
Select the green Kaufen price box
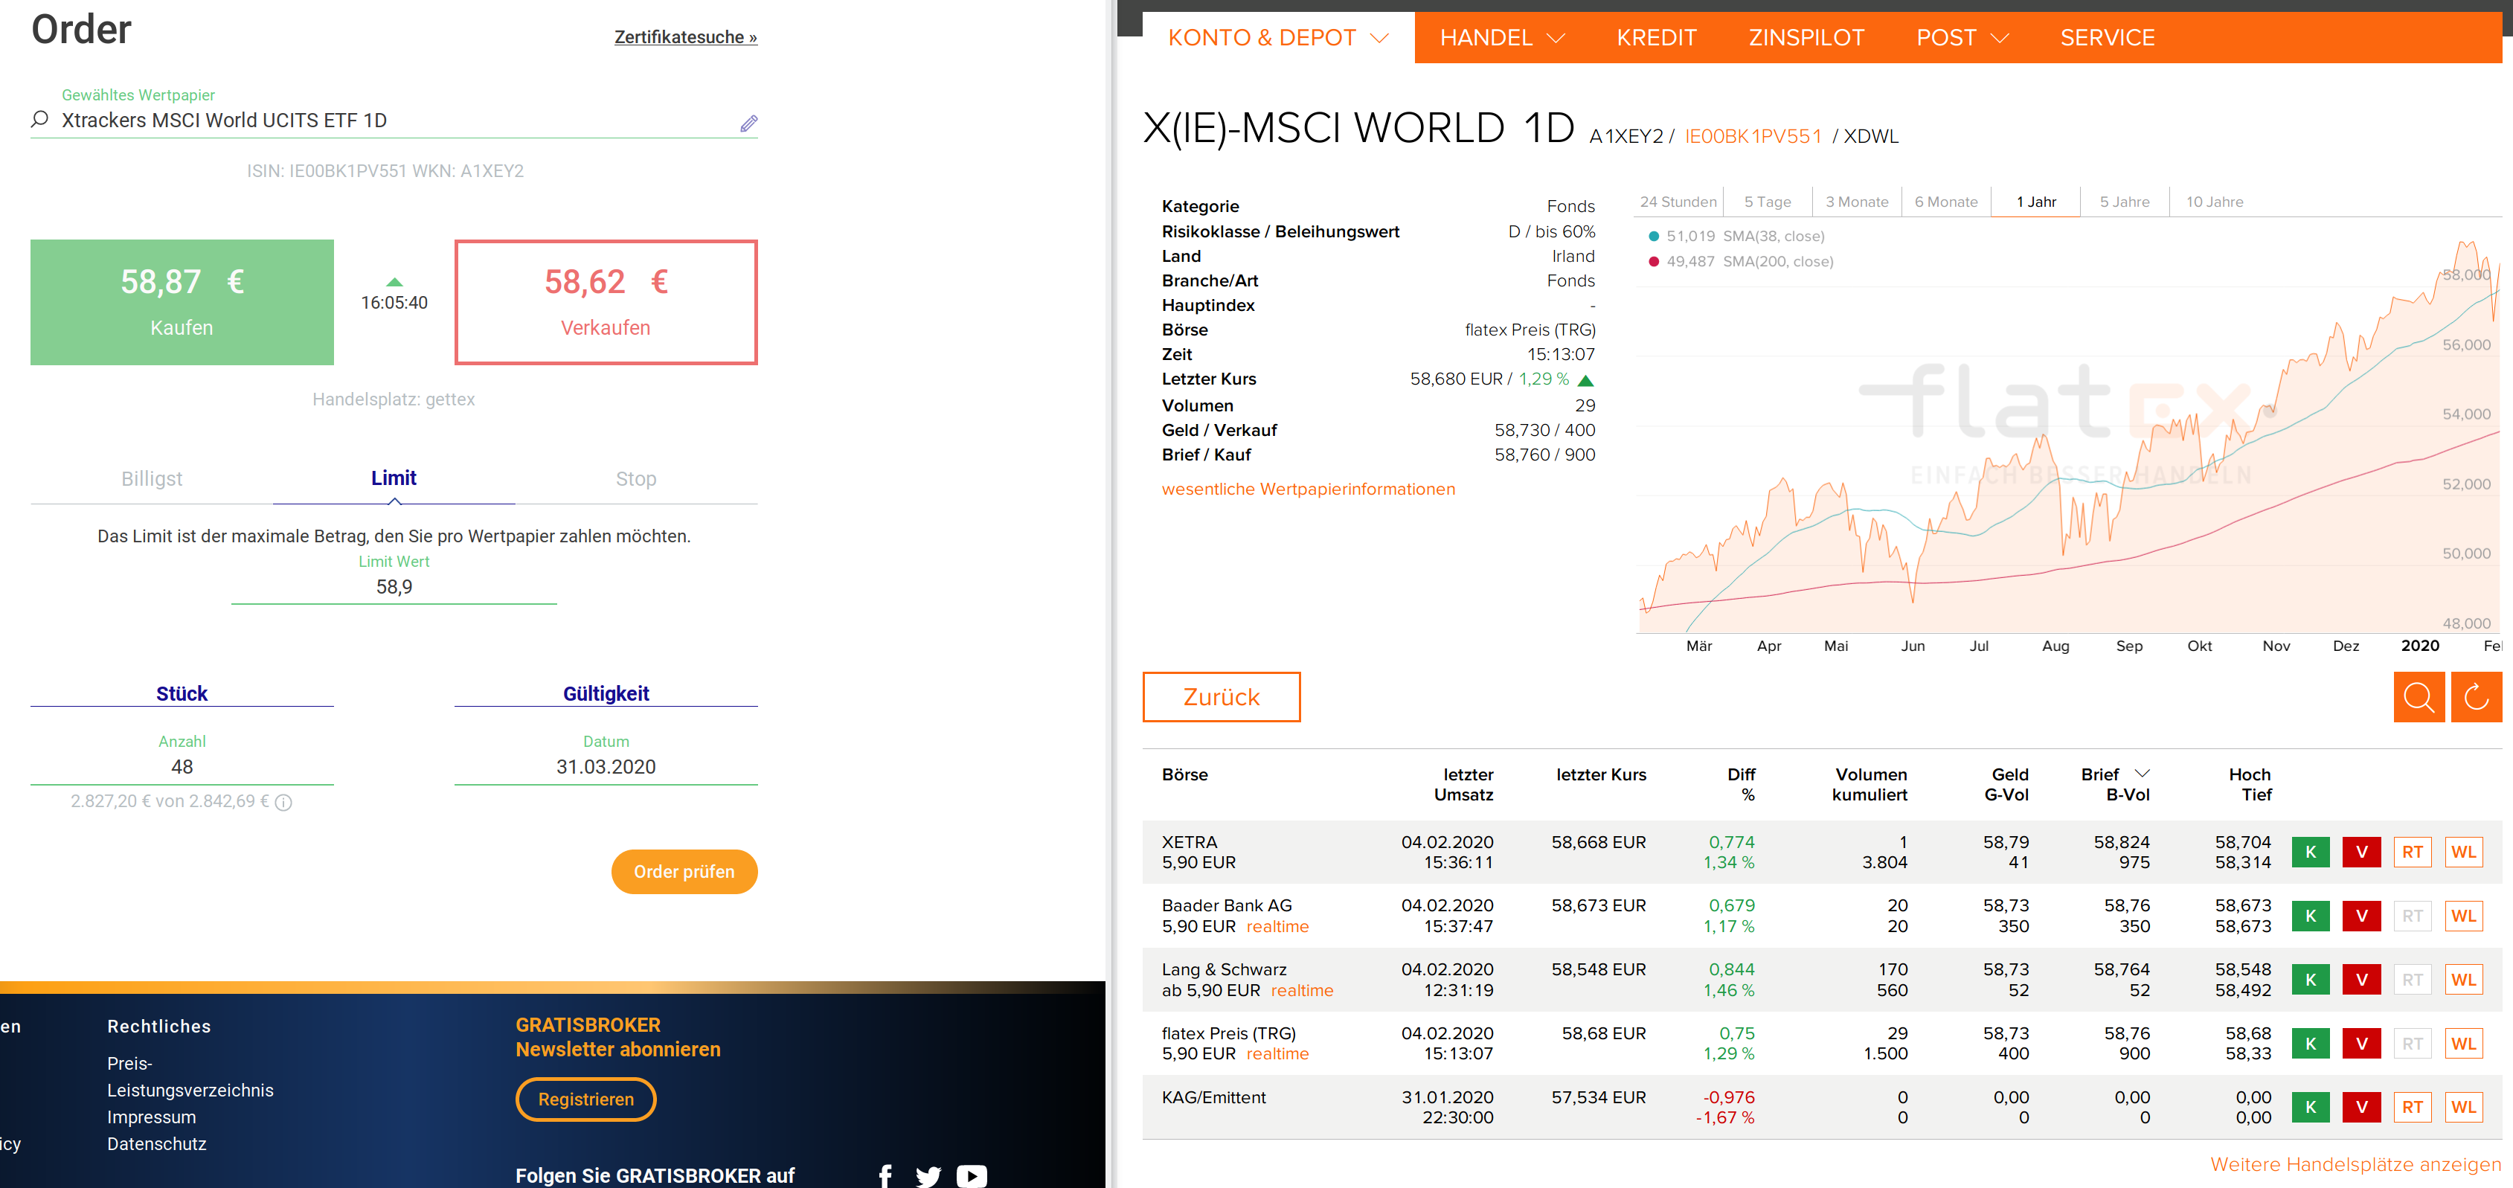[x=182, y=302]
